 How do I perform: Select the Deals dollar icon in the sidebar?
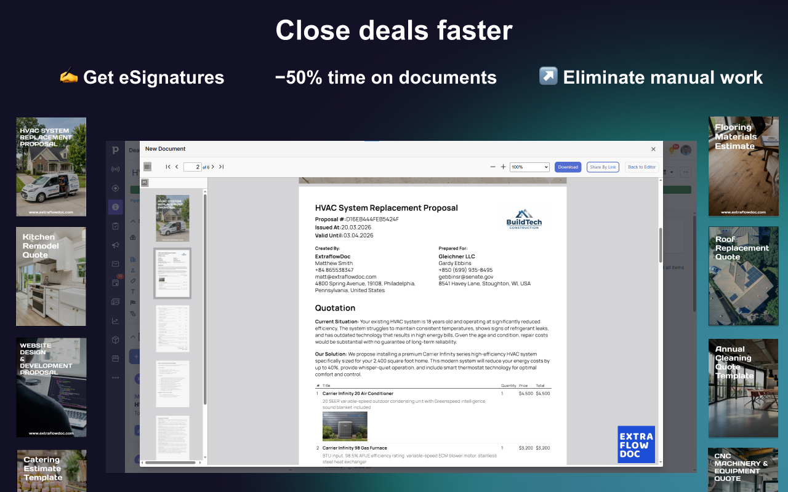pyautogui.click(x=115, y=207)
